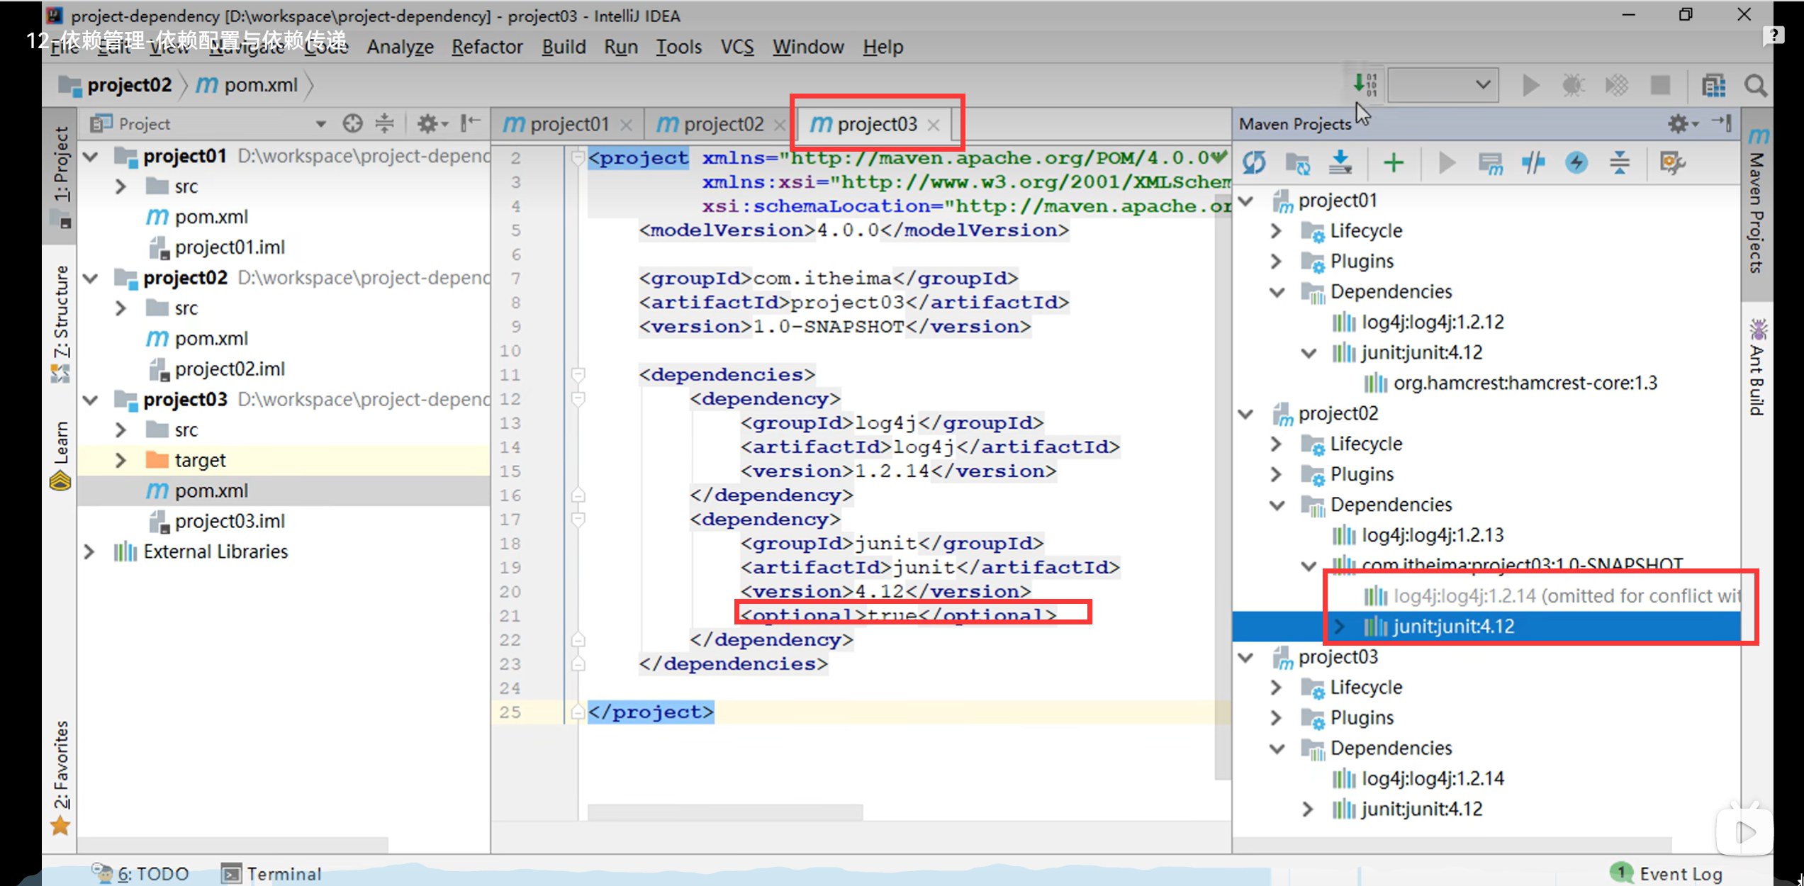1804x886 pixels.
Task: Click Reimport All Maven Projects icon
Action: click(1254, 163)
